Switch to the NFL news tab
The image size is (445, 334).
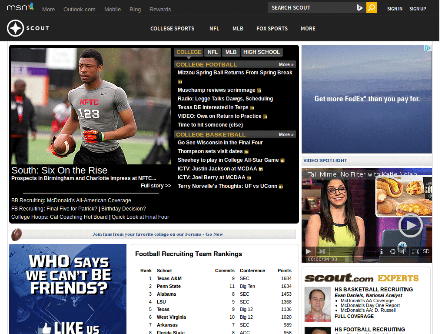[x=213, y=52]
